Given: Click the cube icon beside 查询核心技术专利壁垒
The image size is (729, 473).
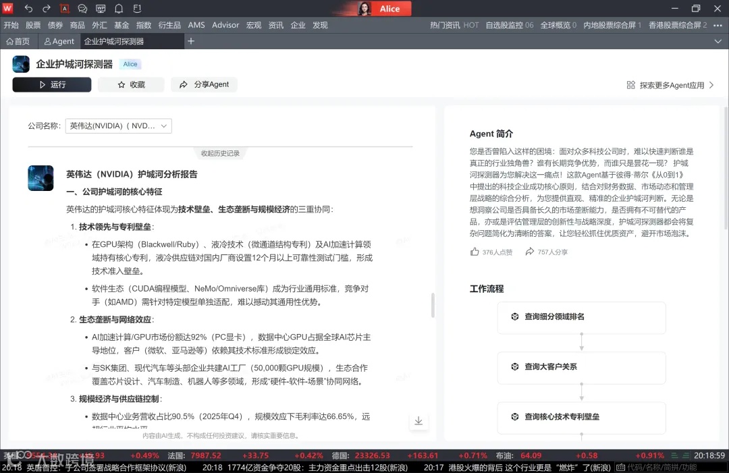Looking at the screenshot, I should (514, 417).
